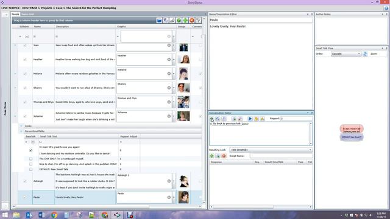The image size is (390, 219).
Task: Click green plus add-response icon beside Script Name
Action: 211,156
